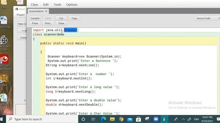The width and height of the screenshot is (220, 123).
Task: Open the notification center icon
Action: click(x=218, y=119)
